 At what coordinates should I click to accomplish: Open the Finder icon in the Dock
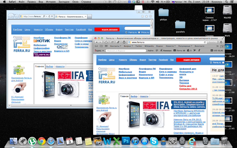pyautogui.click(x=14, y=141)
